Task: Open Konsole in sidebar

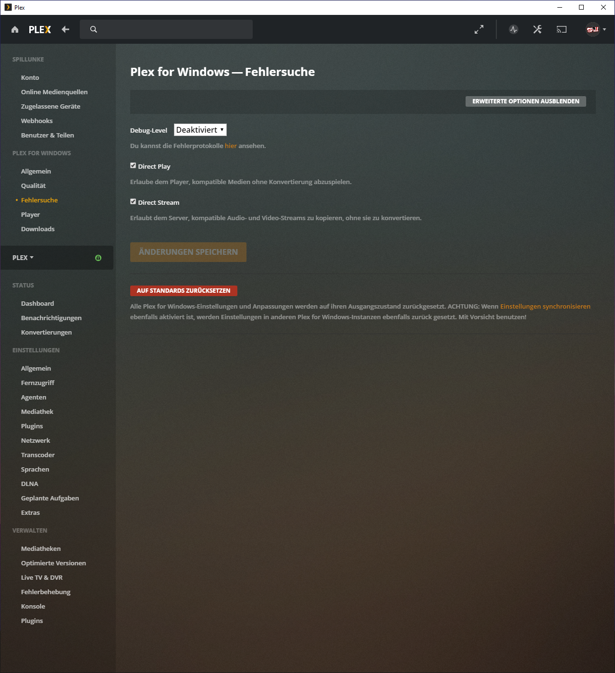Action: [x=33, y=606]
